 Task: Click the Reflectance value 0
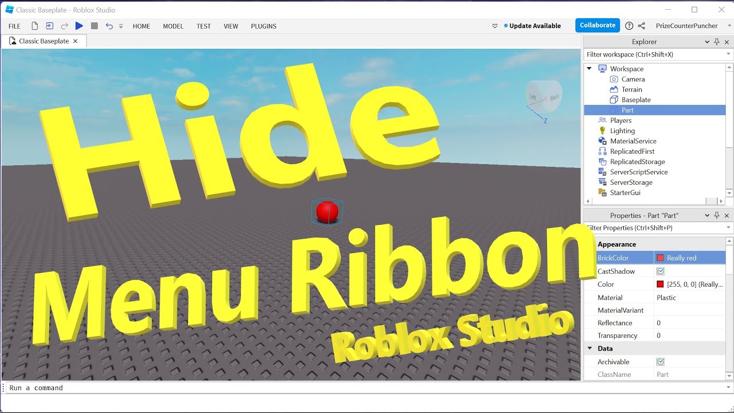[x=658, y=323]
